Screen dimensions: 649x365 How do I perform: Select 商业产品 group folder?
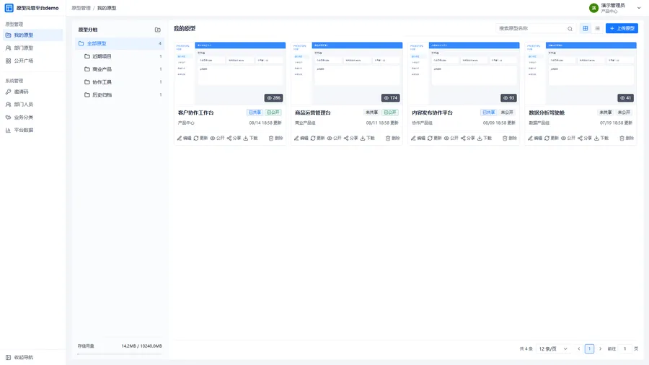(x=120, y=69)
